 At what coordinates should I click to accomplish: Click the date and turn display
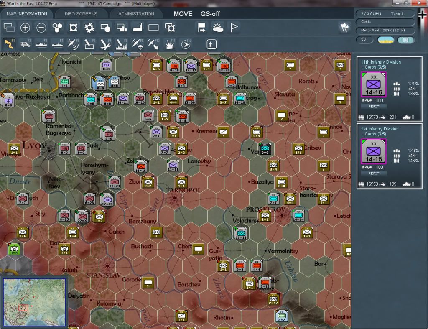tap(385, 13)
